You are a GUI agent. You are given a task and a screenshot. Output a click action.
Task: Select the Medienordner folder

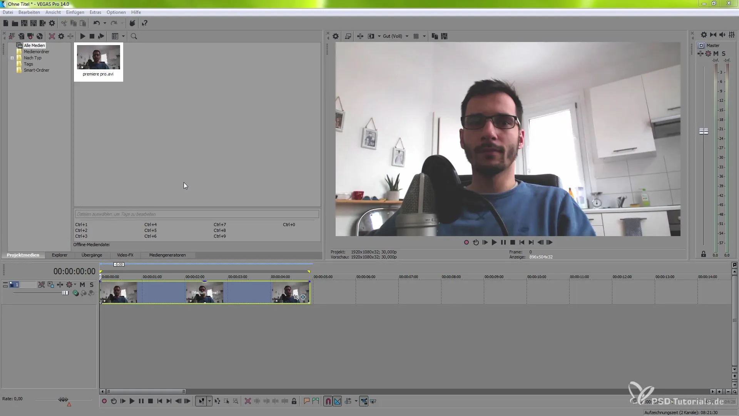(x=36, y=52)
